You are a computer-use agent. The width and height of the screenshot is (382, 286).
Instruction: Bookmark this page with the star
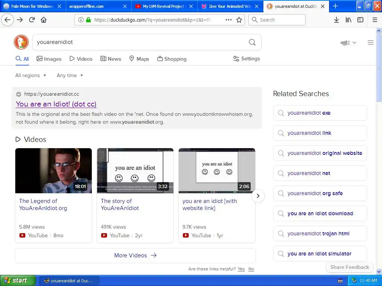tap(239, 20)
